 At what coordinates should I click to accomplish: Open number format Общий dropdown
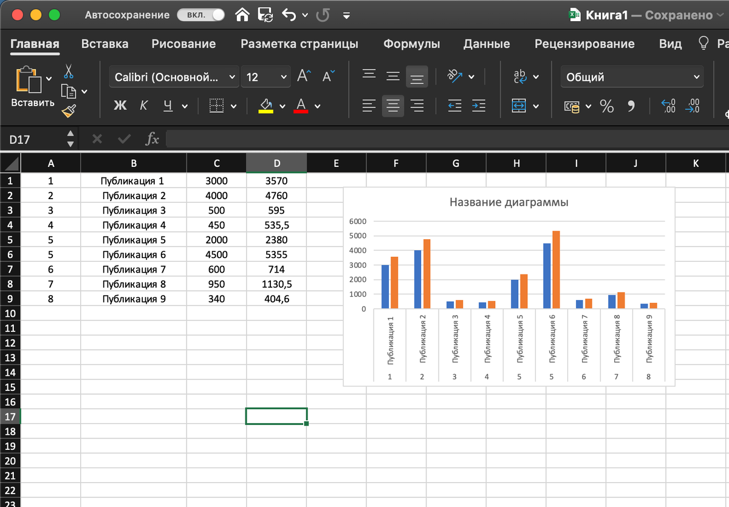click(632, 77)
